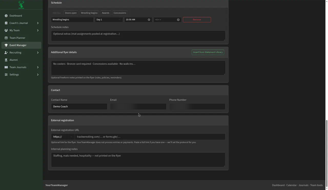Screen dimensions: 328x190
Task: Add the Wrestling begins schedule preset
Action: (x=89, y=13)
